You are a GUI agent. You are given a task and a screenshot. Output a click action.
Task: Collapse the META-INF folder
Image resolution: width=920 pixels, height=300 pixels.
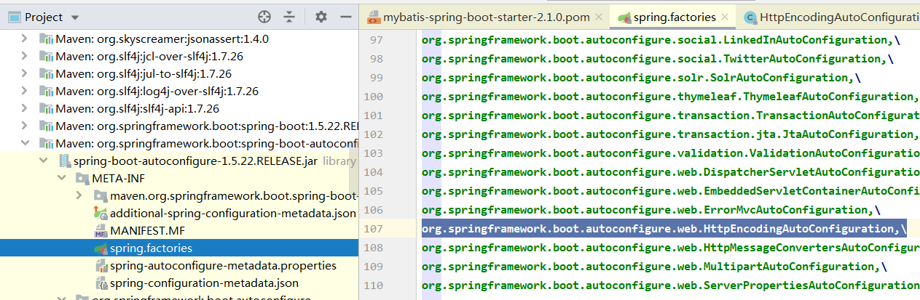click(x=62, y=179)
